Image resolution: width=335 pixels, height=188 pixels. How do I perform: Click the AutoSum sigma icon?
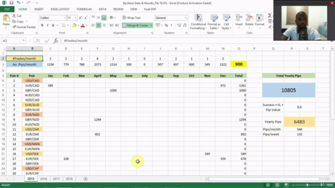pyautogui.click(x=270, y=16)
